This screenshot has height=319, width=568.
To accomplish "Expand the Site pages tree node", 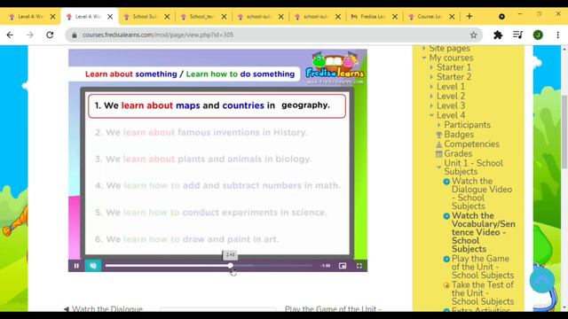I will click(x=424, y=48).
